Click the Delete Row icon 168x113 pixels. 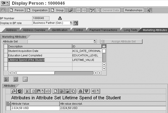(x=67, y=91)
